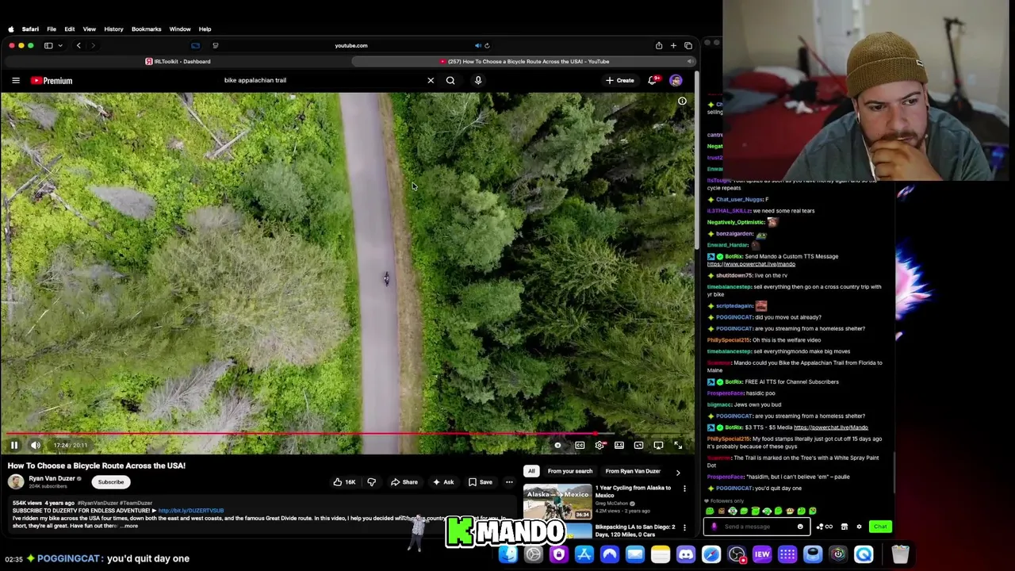Screen dimensions: 1015x571
Task: Open Safari History menu
Action: 113,29
